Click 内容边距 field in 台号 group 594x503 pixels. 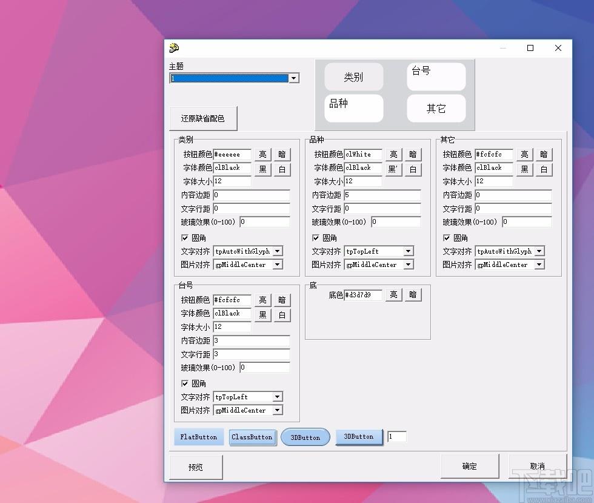[x=252, y=340]
